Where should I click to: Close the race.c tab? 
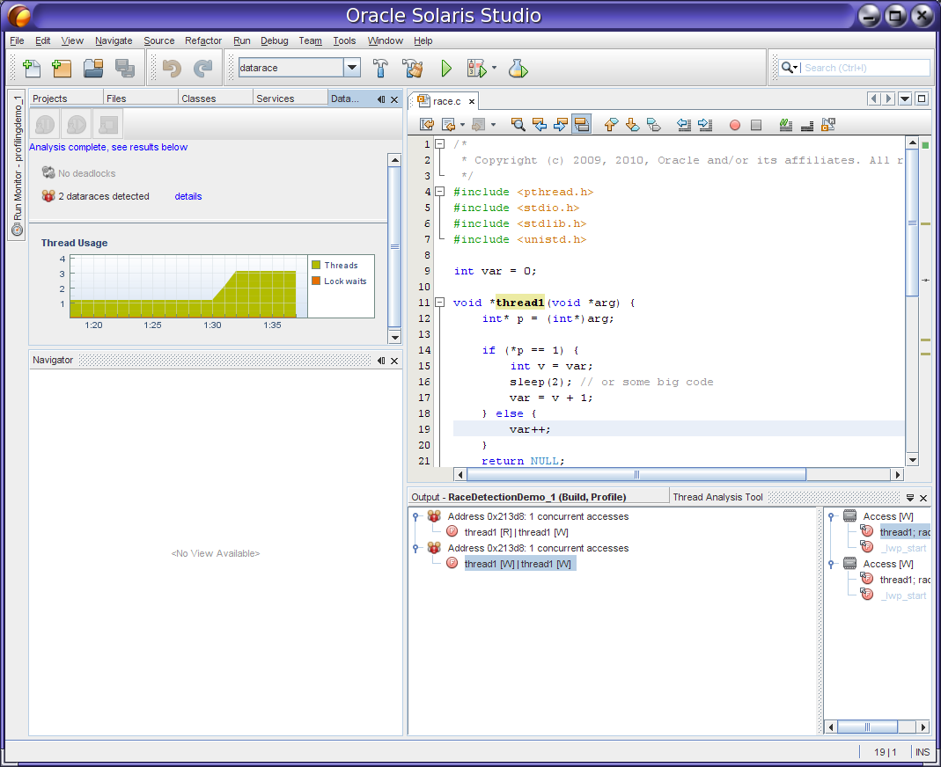pos(472,101)
